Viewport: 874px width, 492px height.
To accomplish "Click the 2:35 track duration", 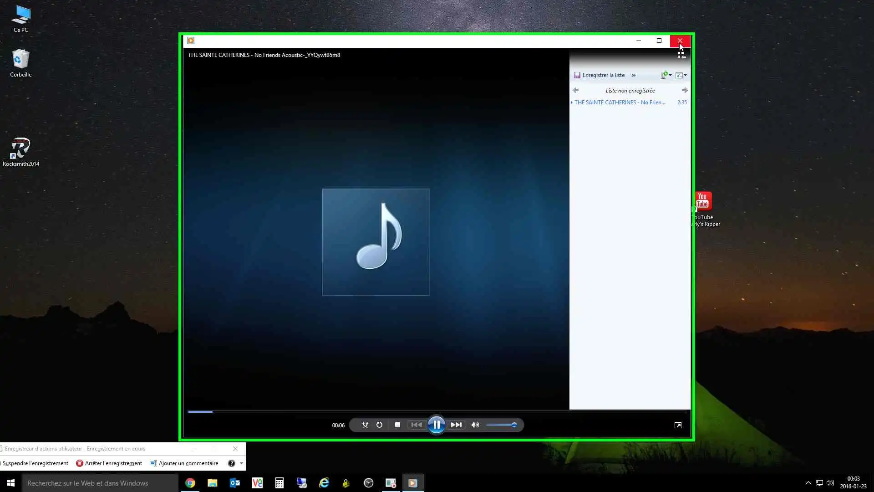I will [x=682, y=102].
